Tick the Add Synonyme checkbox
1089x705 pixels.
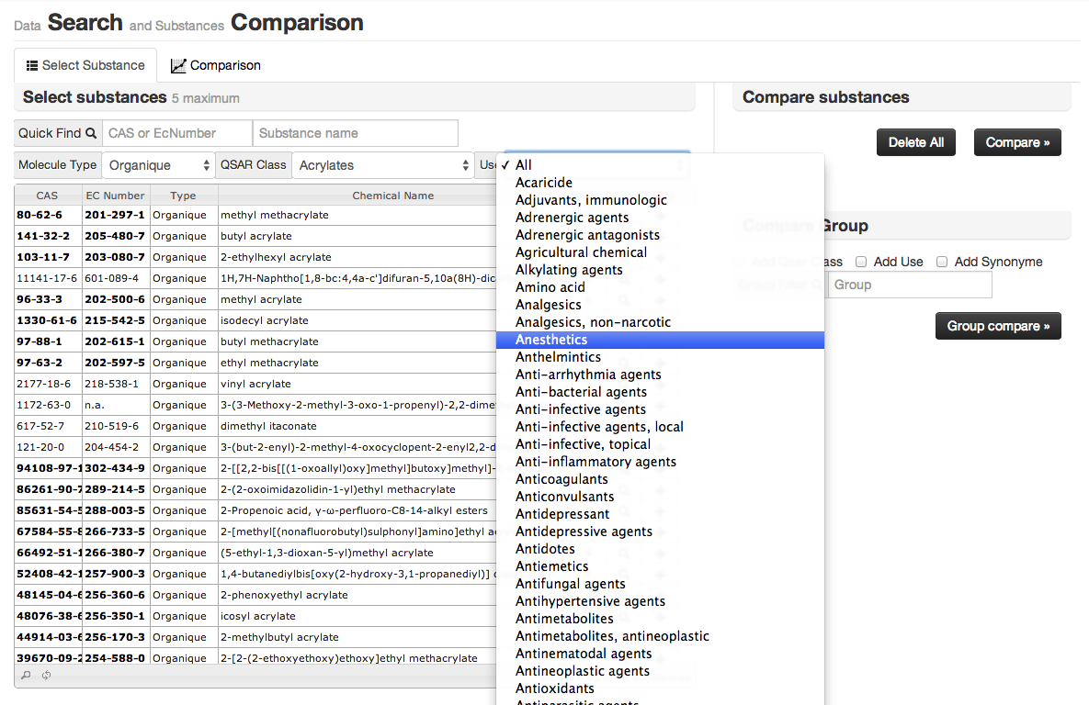pyautogui.click(x=942, y=262)
